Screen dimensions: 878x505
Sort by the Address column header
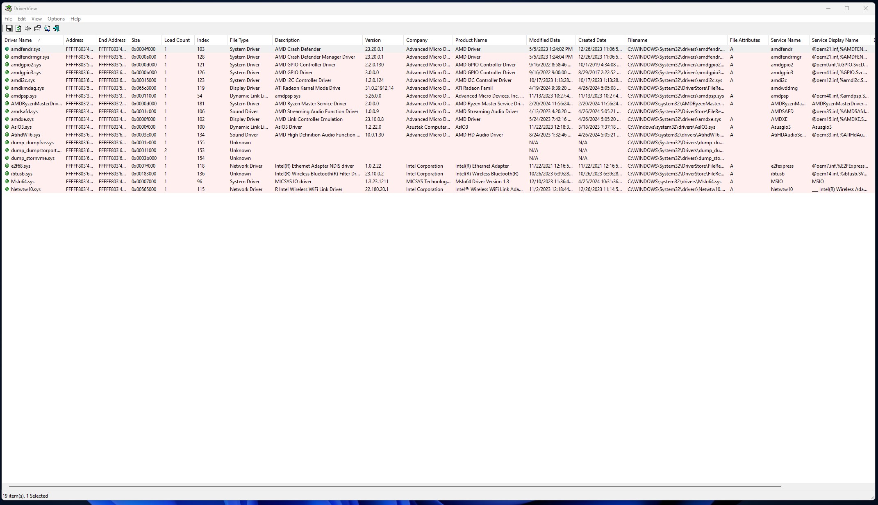click(80, 40)
